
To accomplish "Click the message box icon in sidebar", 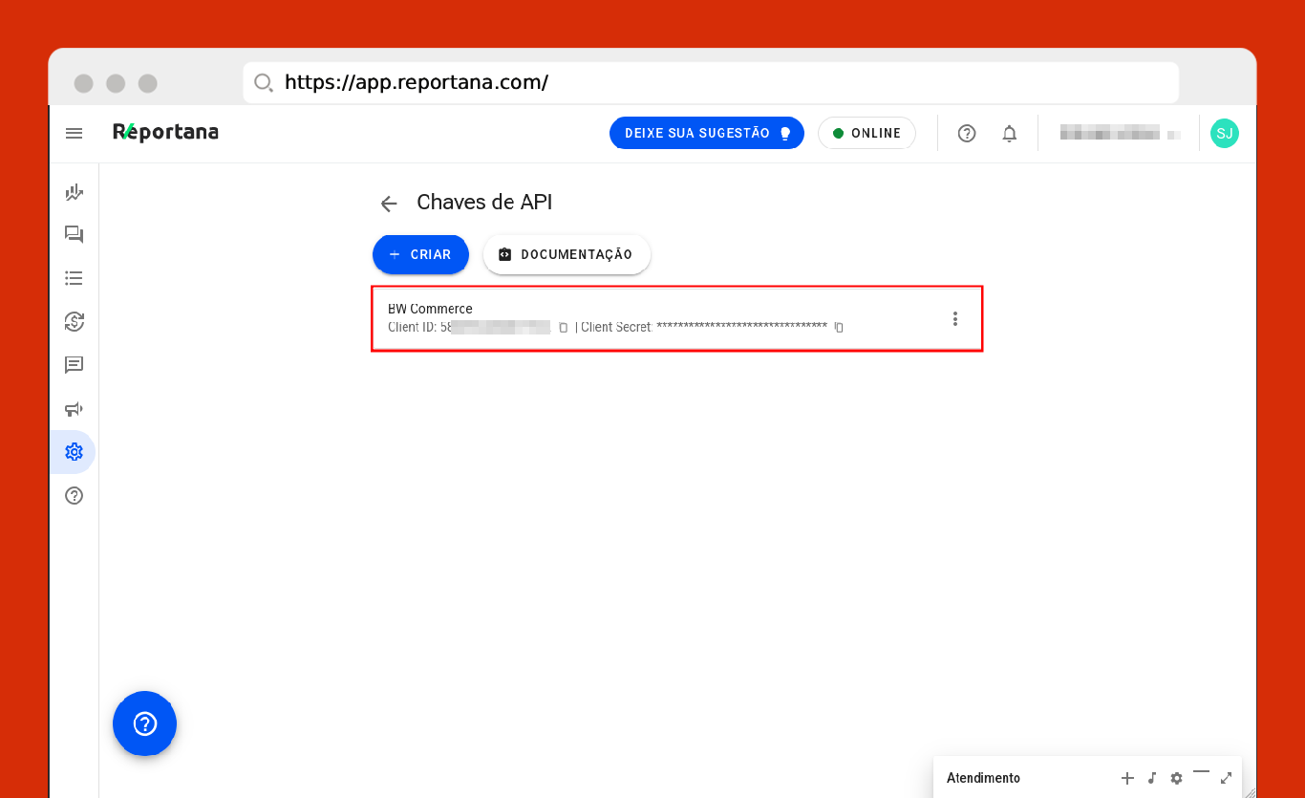I will point(74,365).
